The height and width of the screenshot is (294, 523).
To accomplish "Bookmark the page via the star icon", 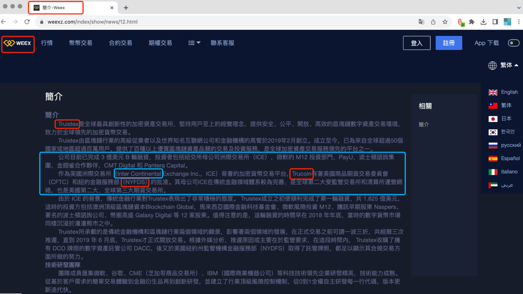I will (444, 22).
